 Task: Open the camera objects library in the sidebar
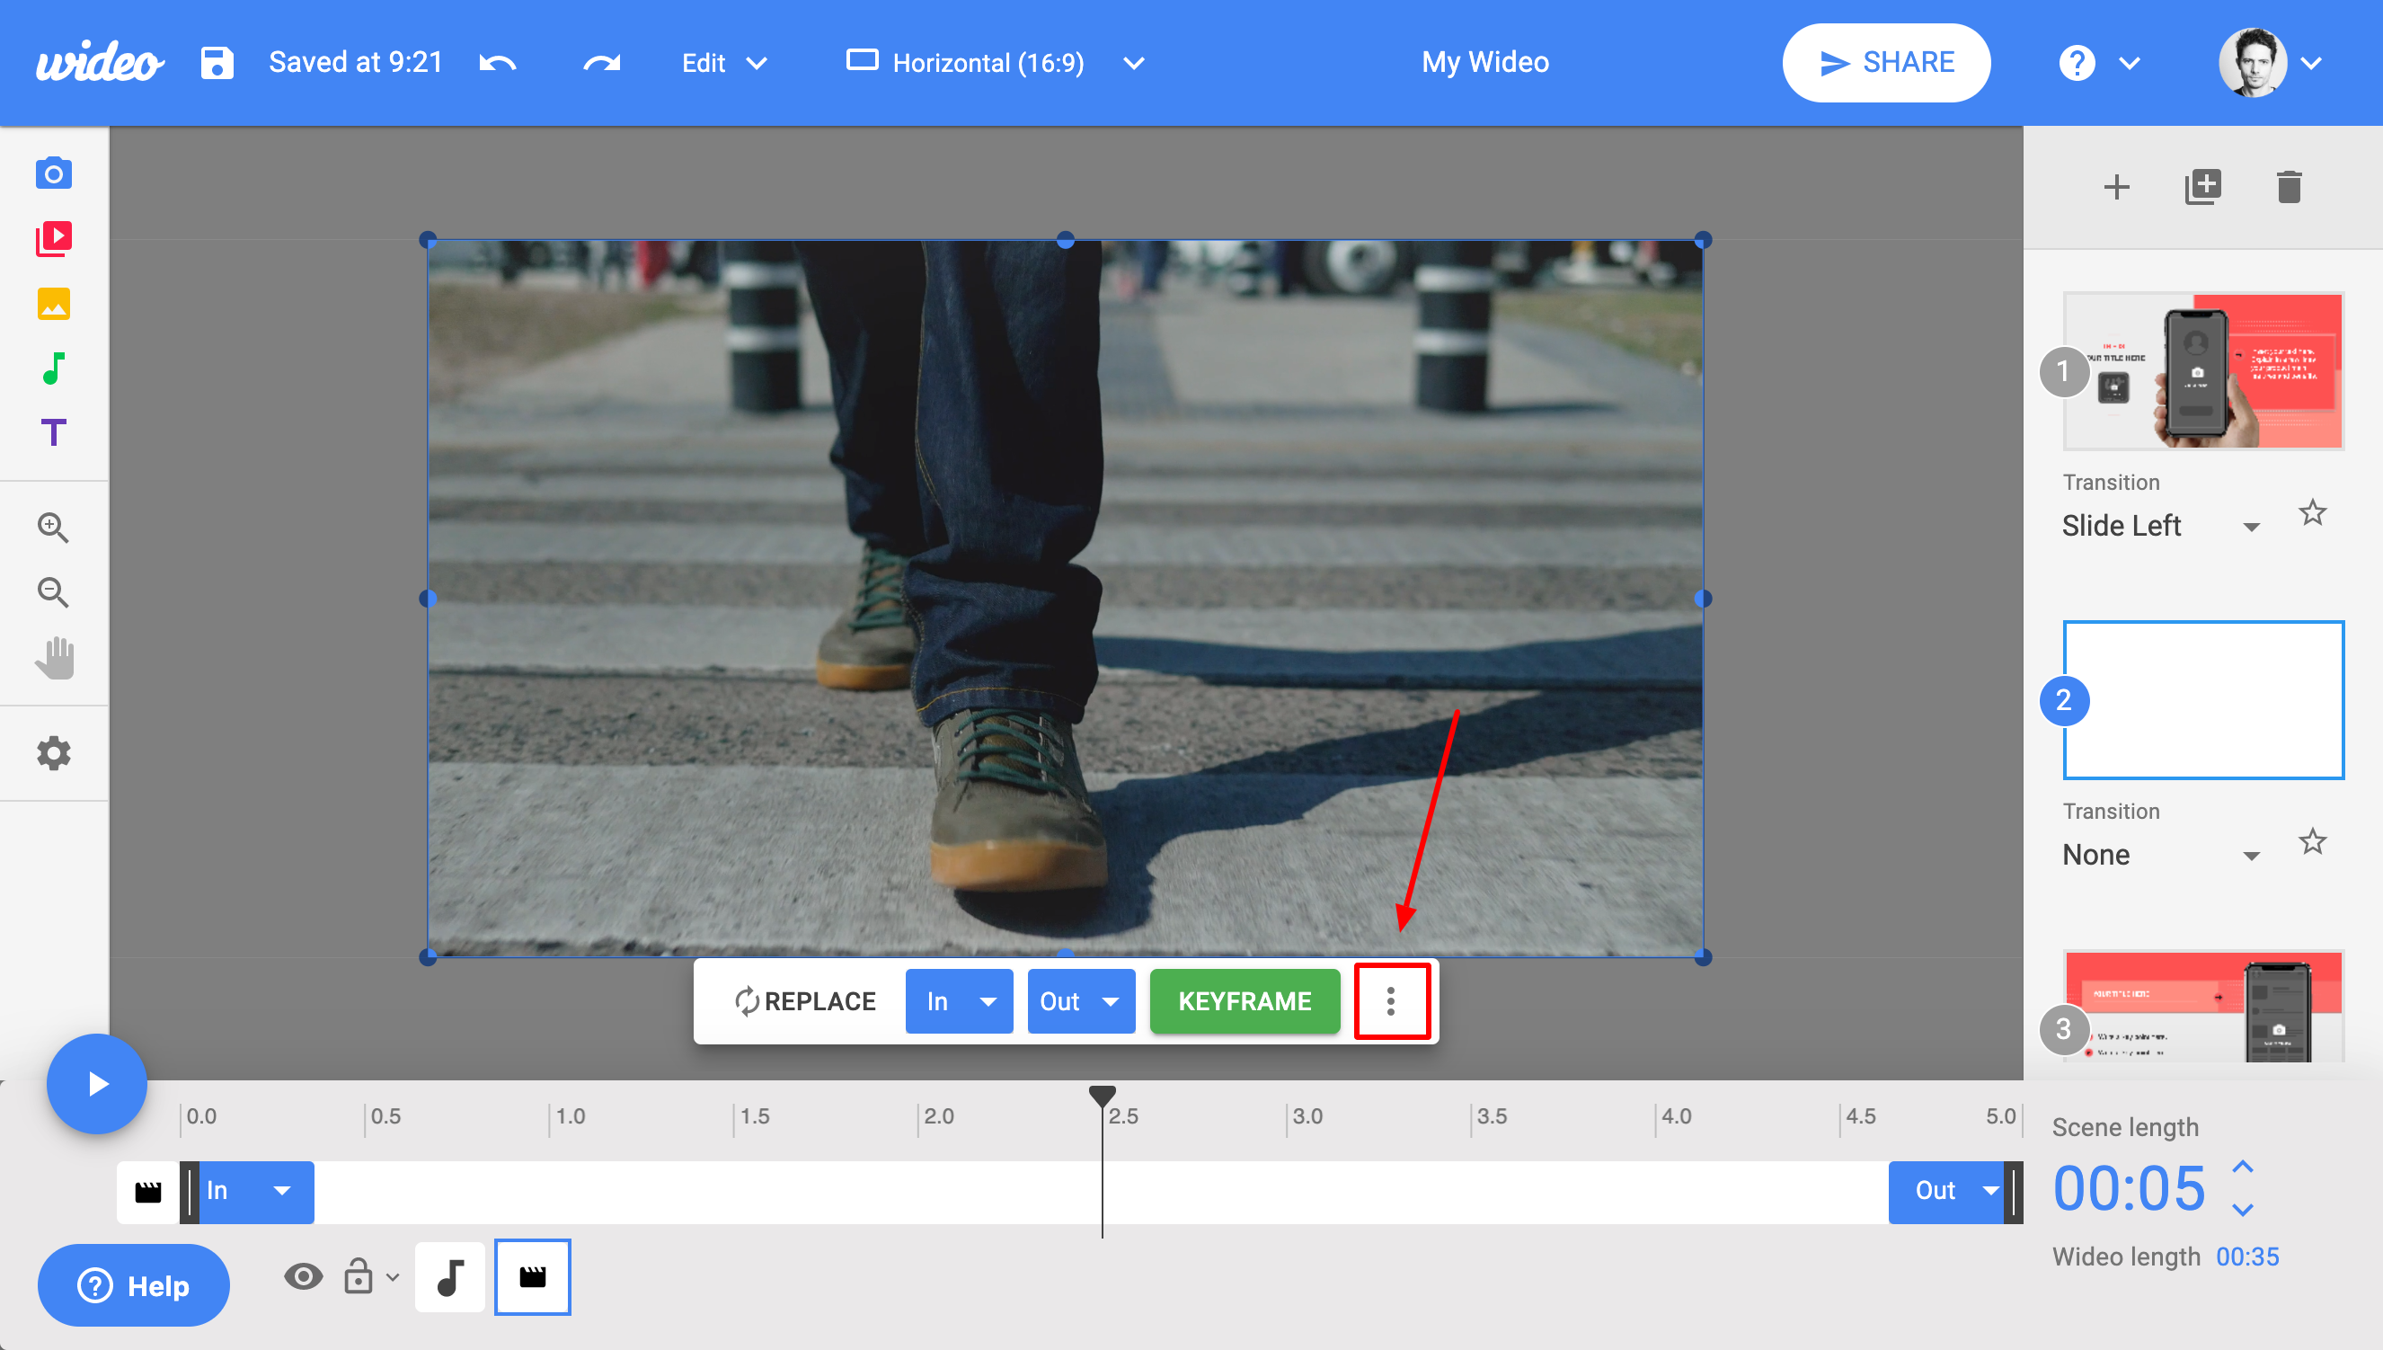pos(54,173)
